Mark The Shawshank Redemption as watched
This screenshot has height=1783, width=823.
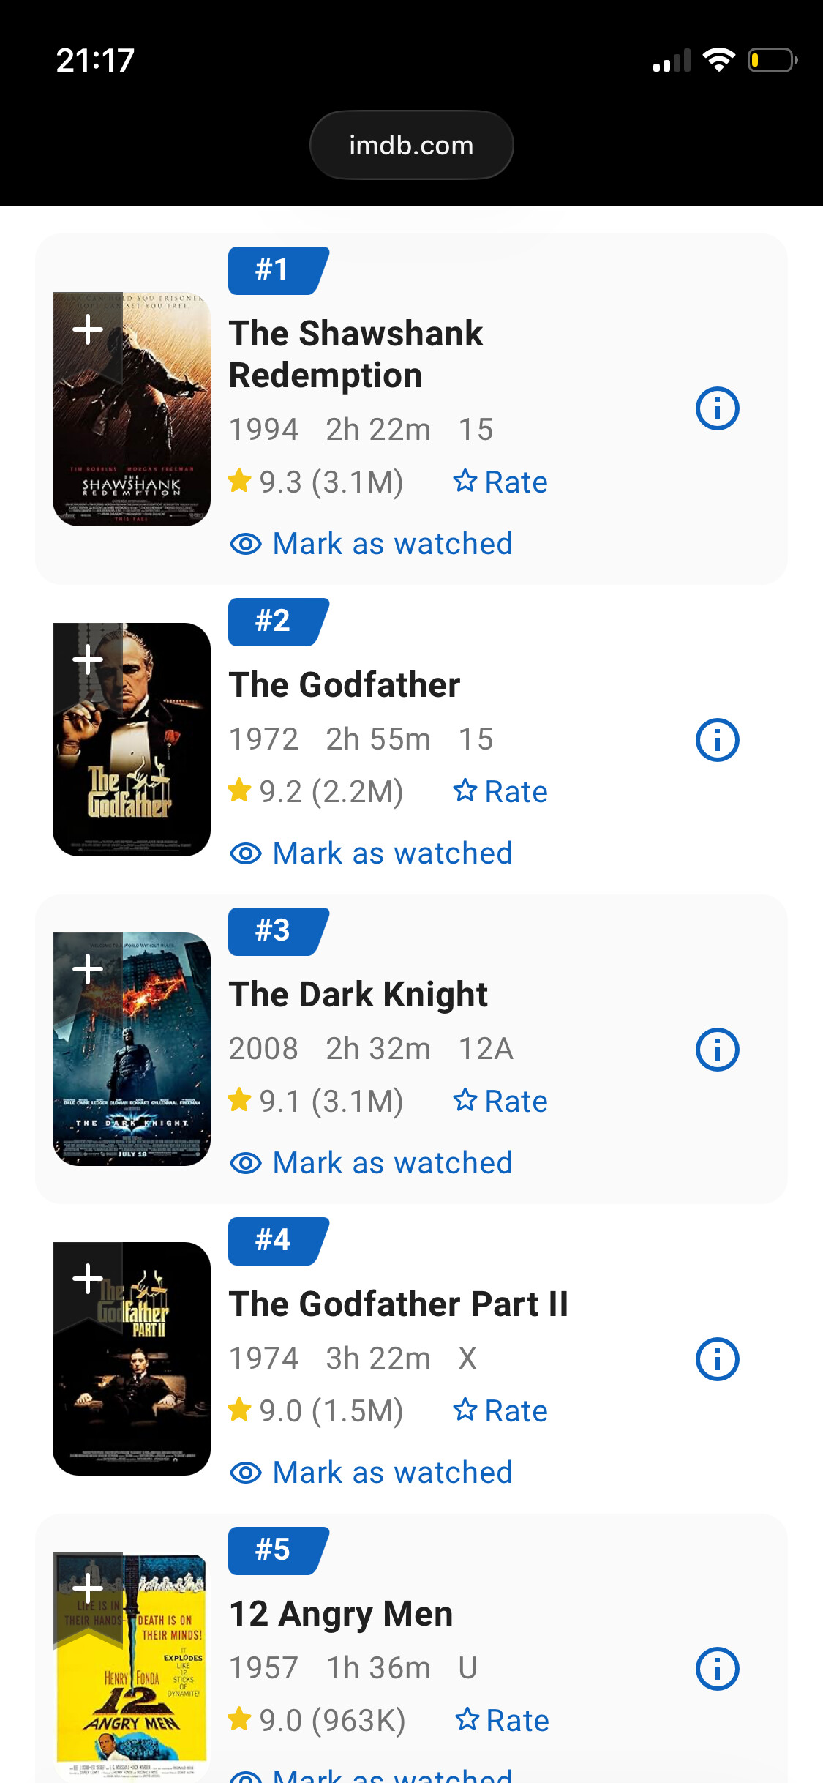click(x=372, y=544)
